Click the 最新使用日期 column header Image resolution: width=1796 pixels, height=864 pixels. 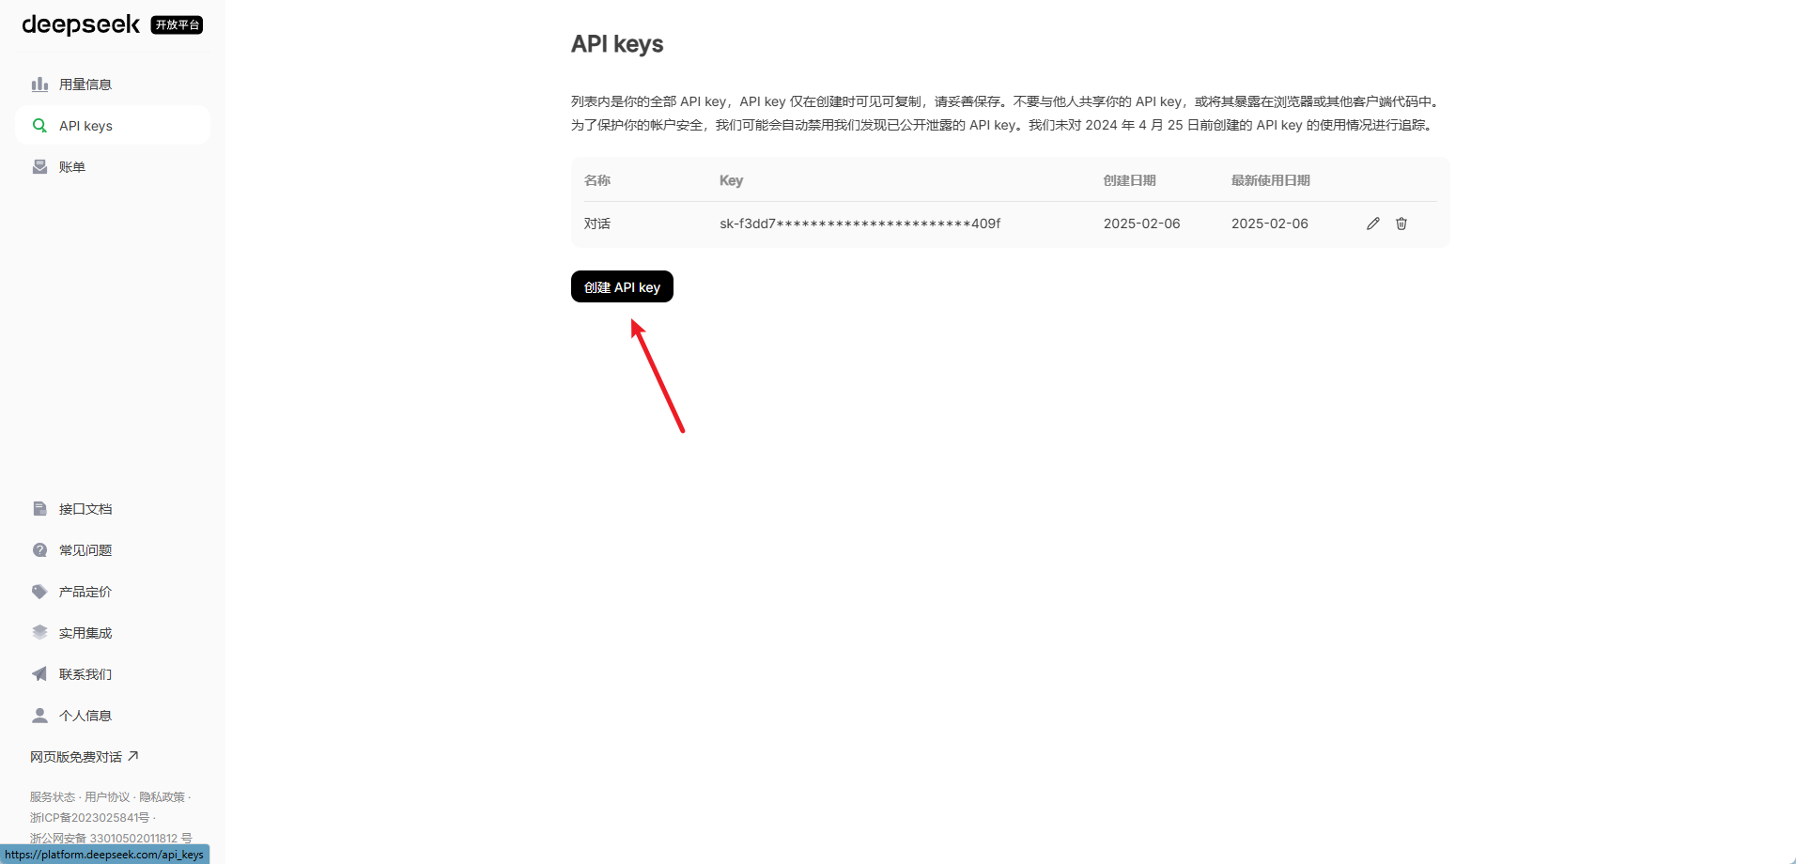tap(1270, 180)
